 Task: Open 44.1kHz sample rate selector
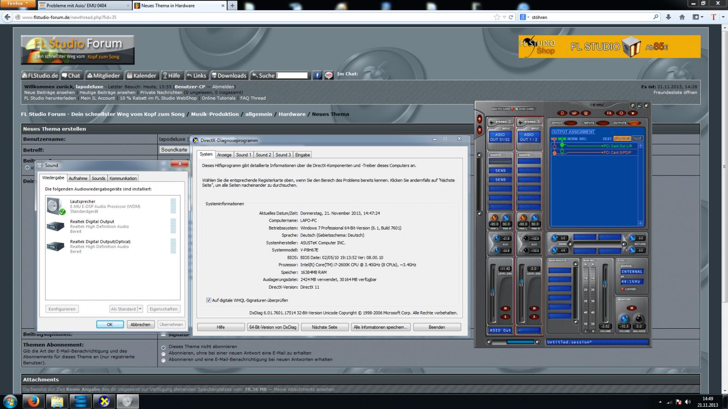coord(632,282)
